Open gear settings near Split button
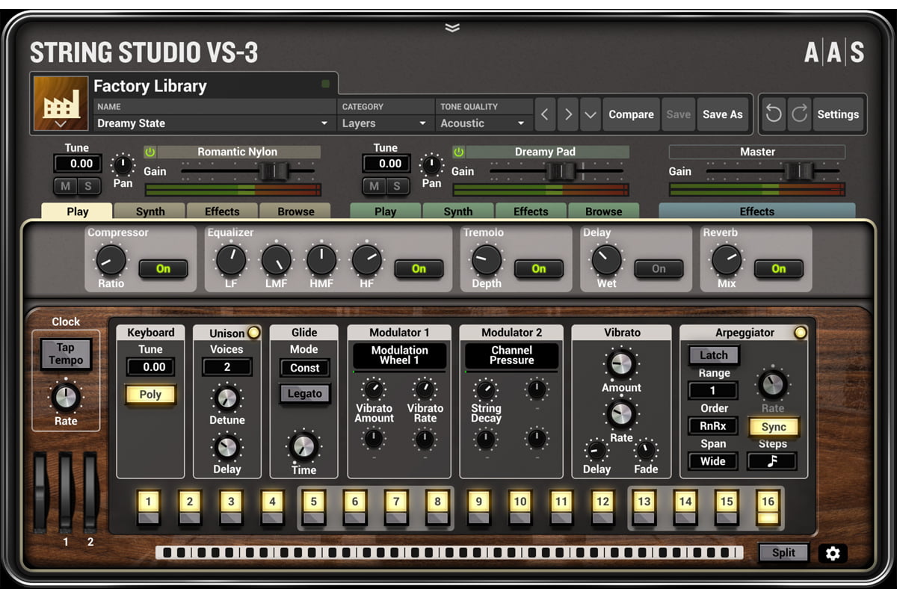Image resolution: width=897 pixels, height=598 pixels. (833, 553)
